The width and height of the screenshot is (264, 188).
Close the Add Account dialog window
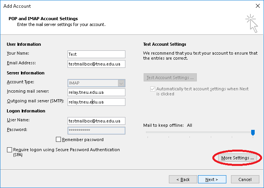click(x=257, y=6)
